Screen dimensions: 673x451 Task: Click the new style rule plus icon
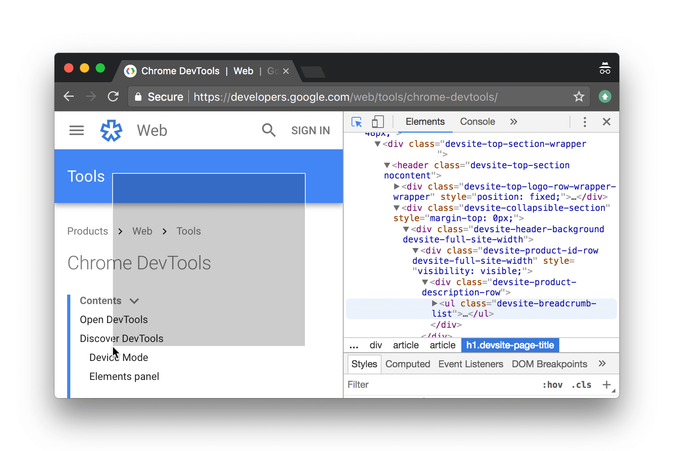pyautogui.click(x=607, y=384)
